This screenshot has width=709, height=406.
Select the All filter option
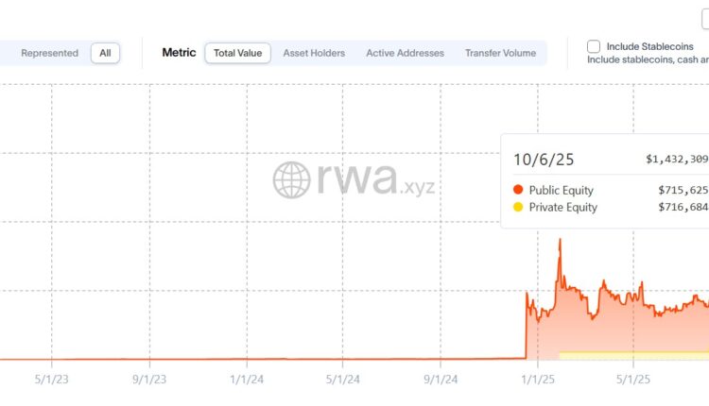105,53
